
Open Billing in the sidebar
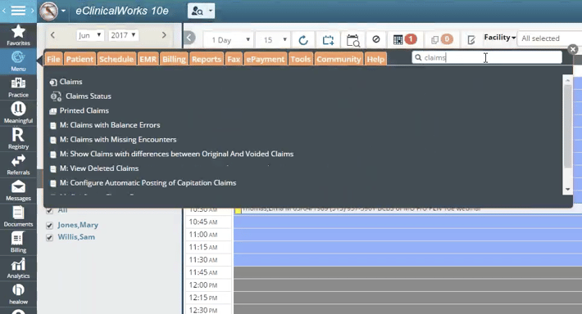(x=18, y=243)
